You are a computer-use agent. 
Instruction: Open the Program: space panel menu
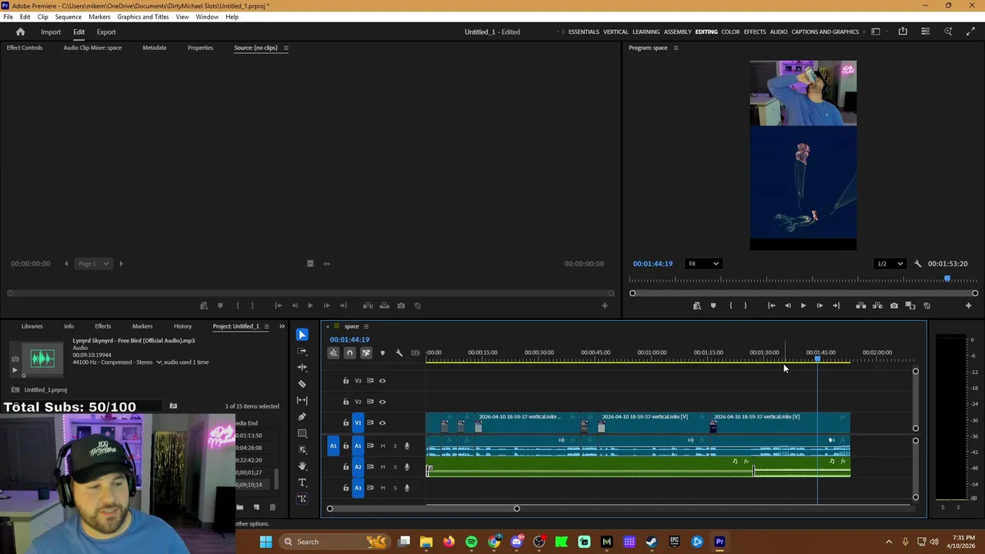[x=676, y=48]
